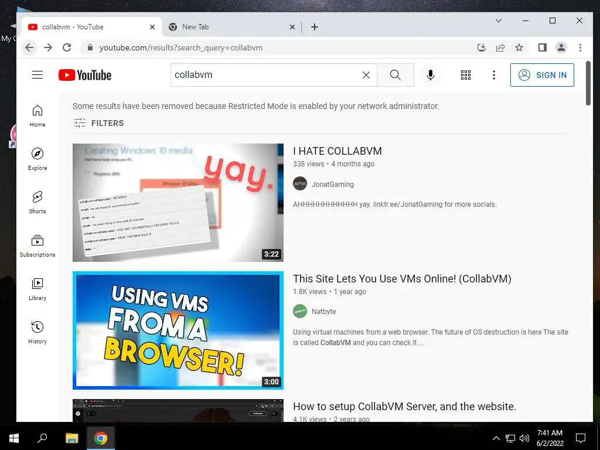
Task: Open YouTube settings three-dot menu
Action: [x=494, y=75]
